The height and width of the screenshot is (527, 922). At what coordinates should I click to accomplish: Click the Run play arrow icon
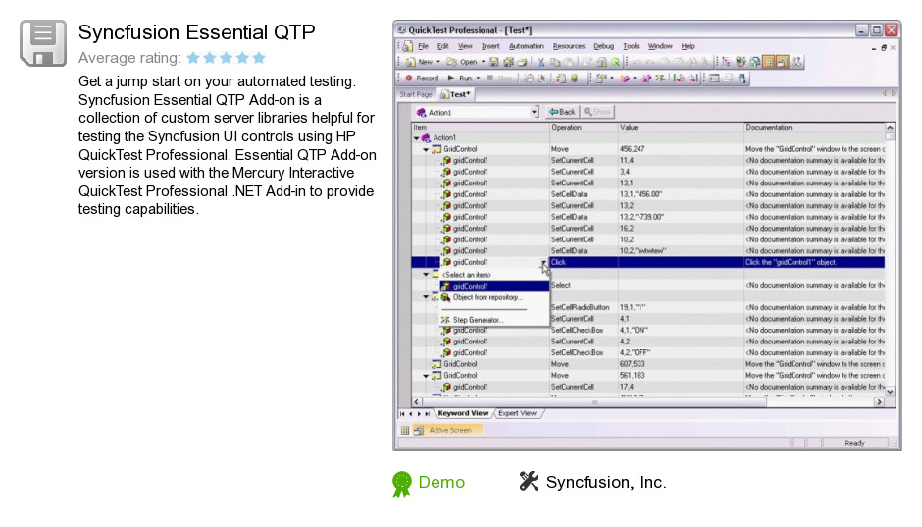451,79
